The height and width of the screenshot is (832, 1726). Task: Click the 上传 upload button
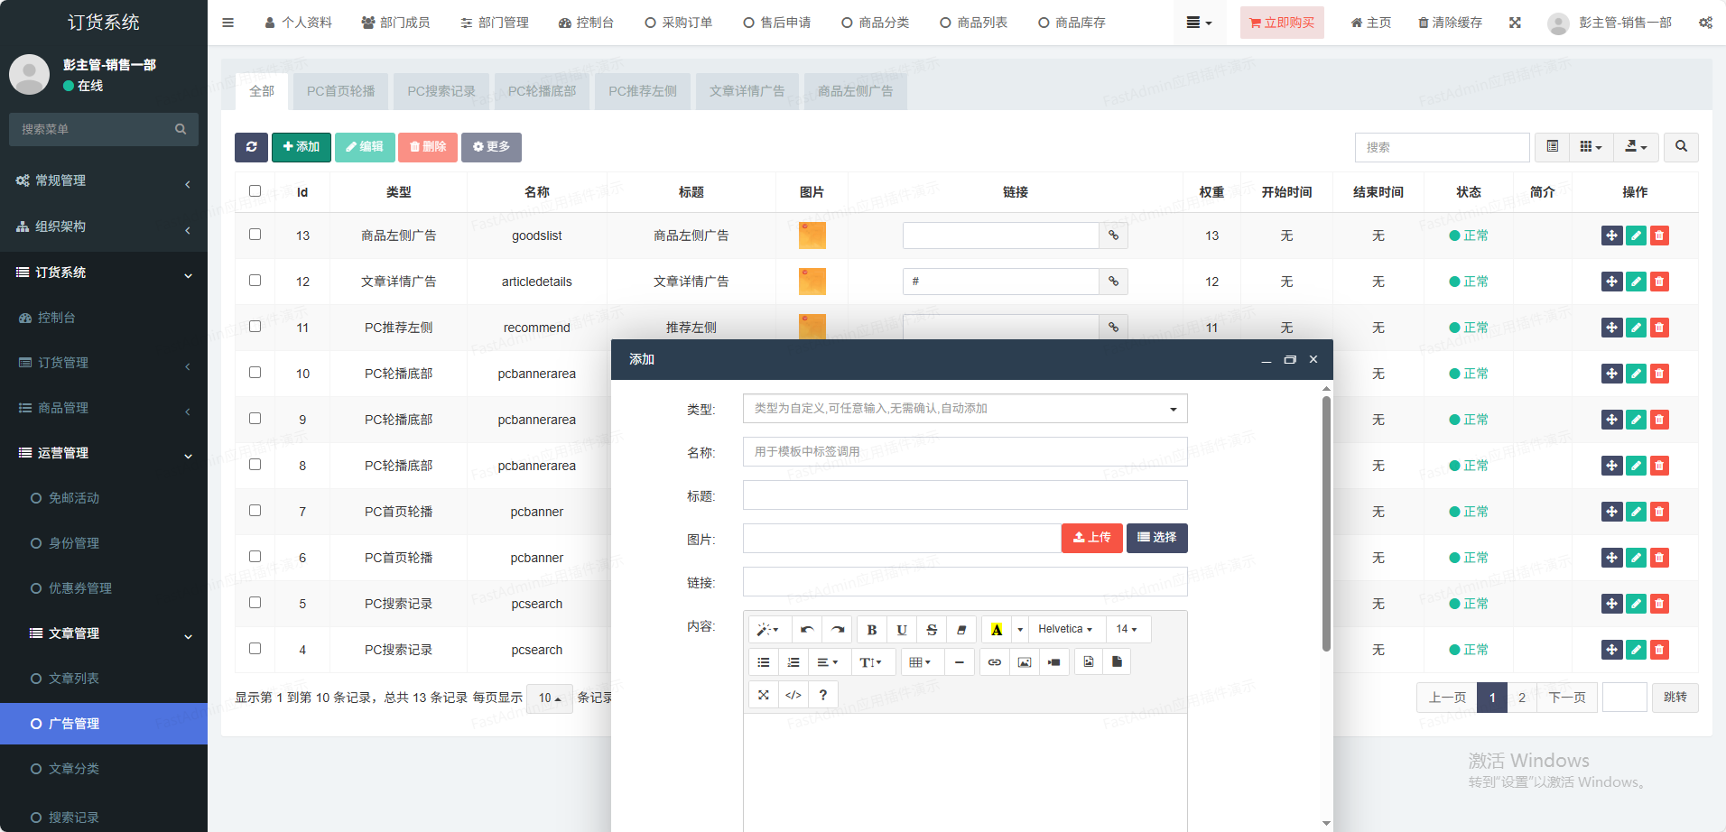point(1091,538)
